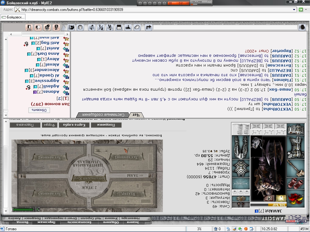This screenshot has height=232, width=310.
Task: Click the character-with-hat icon in the pink toolbar group
Action: [x=47, y=27]
